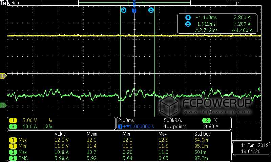Select channel 3 scale 10.0 A
Screen dimensions: 271x162
(x=30, y=127)
